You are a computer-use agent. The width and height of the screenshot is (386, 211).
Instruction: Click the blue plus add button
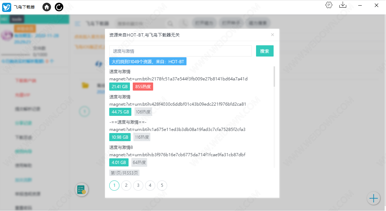coord(373,198)
